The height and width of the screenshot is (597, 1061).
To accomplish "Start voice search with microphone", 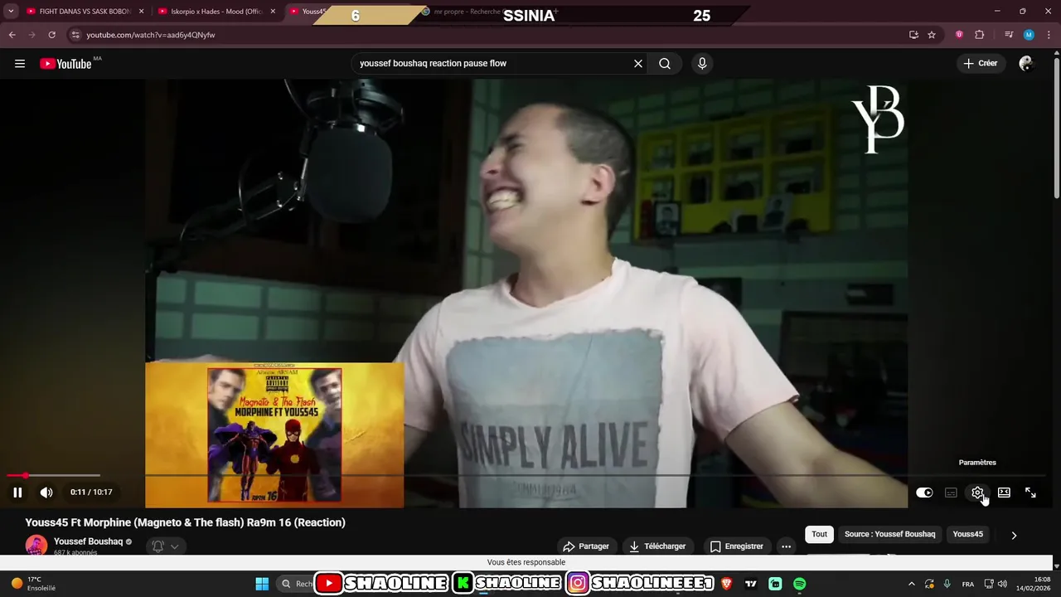I will pos(702,64).
